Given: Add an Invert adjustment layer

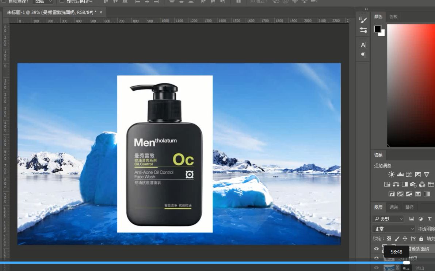Looking at the screenshot, I should tap(392, 194).
